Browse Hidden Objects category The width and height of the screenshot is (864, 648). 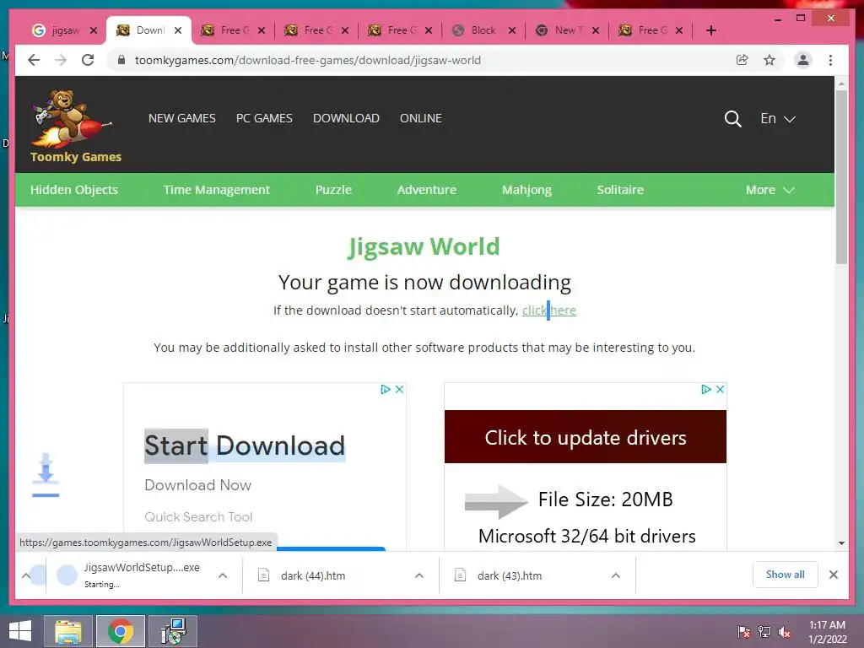coord(74,190)
